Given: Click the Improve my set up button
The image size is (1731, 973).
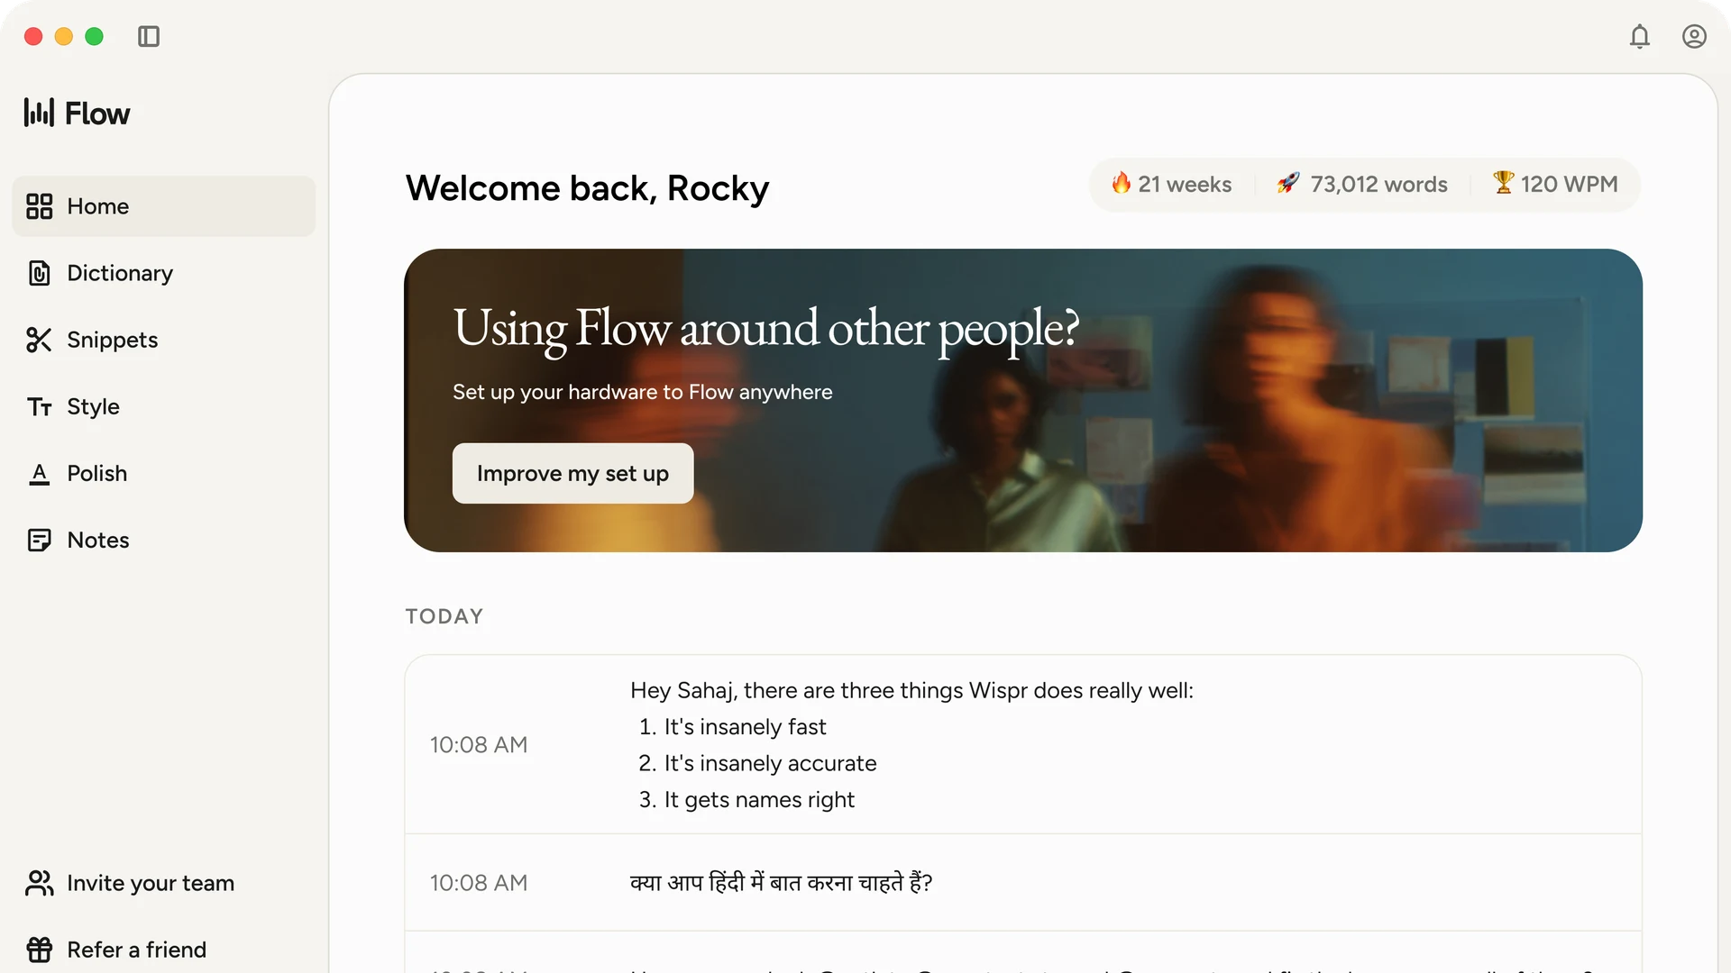Looking at the screenshot, I should pyautogui.click(x=572, y=473).
